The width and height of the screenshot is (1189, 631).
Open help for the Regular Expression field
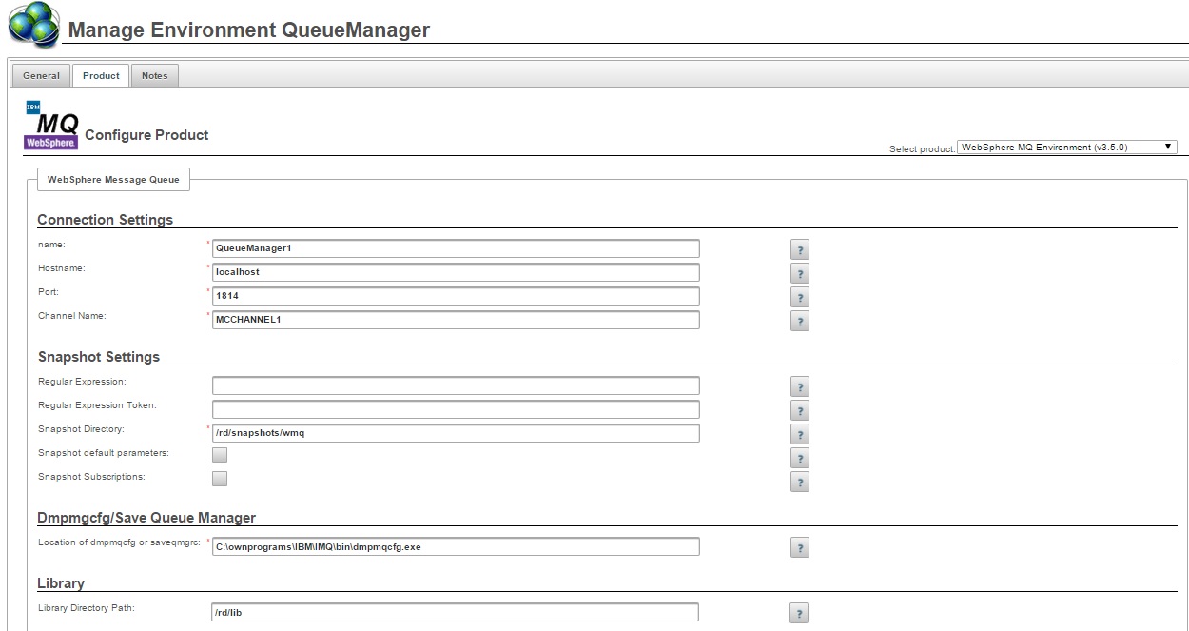click(x=800, y=387)
